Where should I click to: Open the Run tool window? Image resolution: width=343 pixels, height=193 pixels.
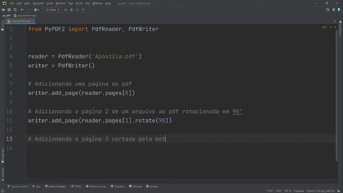click(x=36, y=187)
